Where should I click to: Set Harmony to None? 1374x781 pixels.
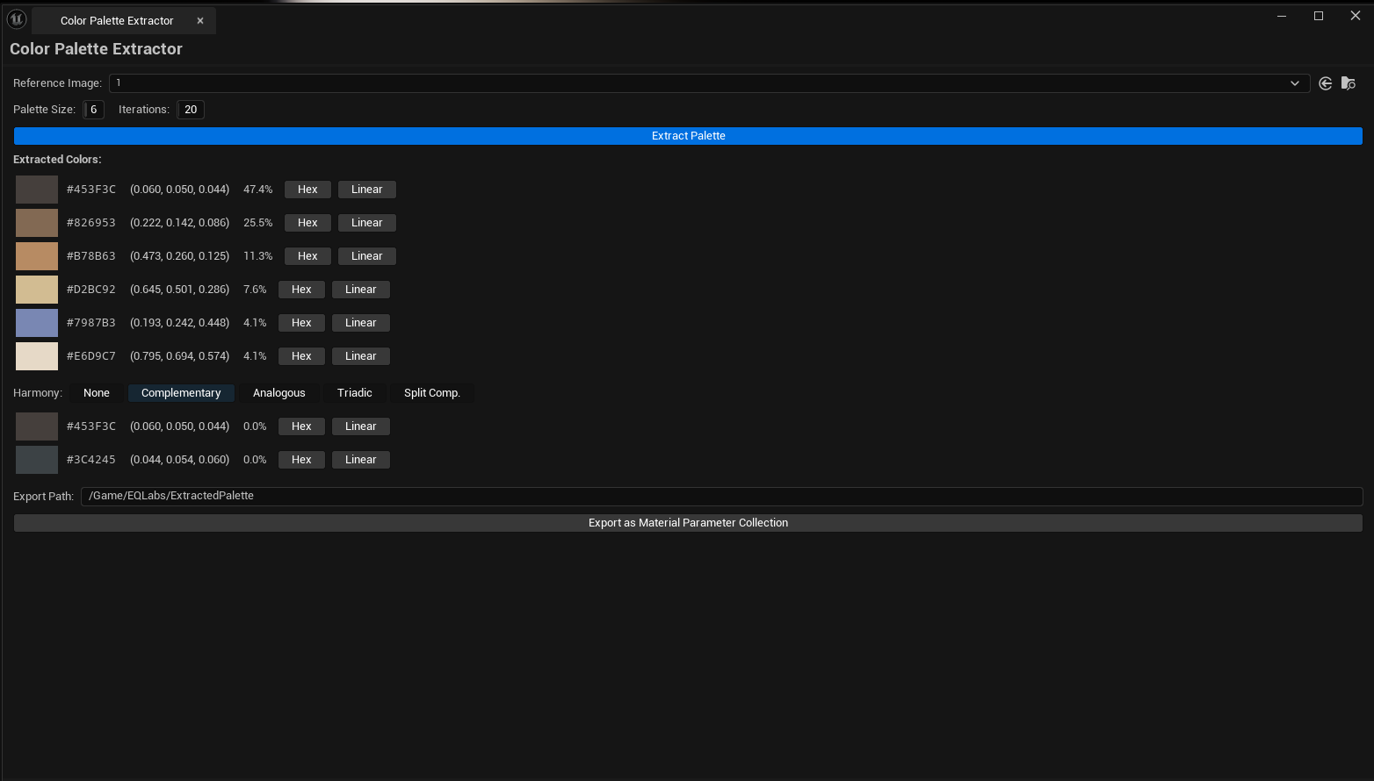pos(97,393)
